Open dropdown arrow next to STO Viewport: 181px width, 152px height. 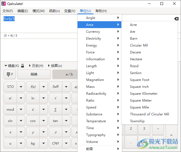(21, 87)
